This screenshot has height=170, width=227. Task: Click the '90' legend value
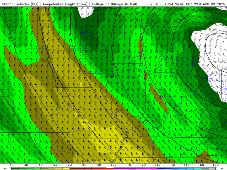point(99,165)
